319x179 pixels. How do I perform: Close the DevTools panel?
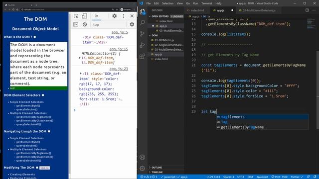click(x=132, y=16)
